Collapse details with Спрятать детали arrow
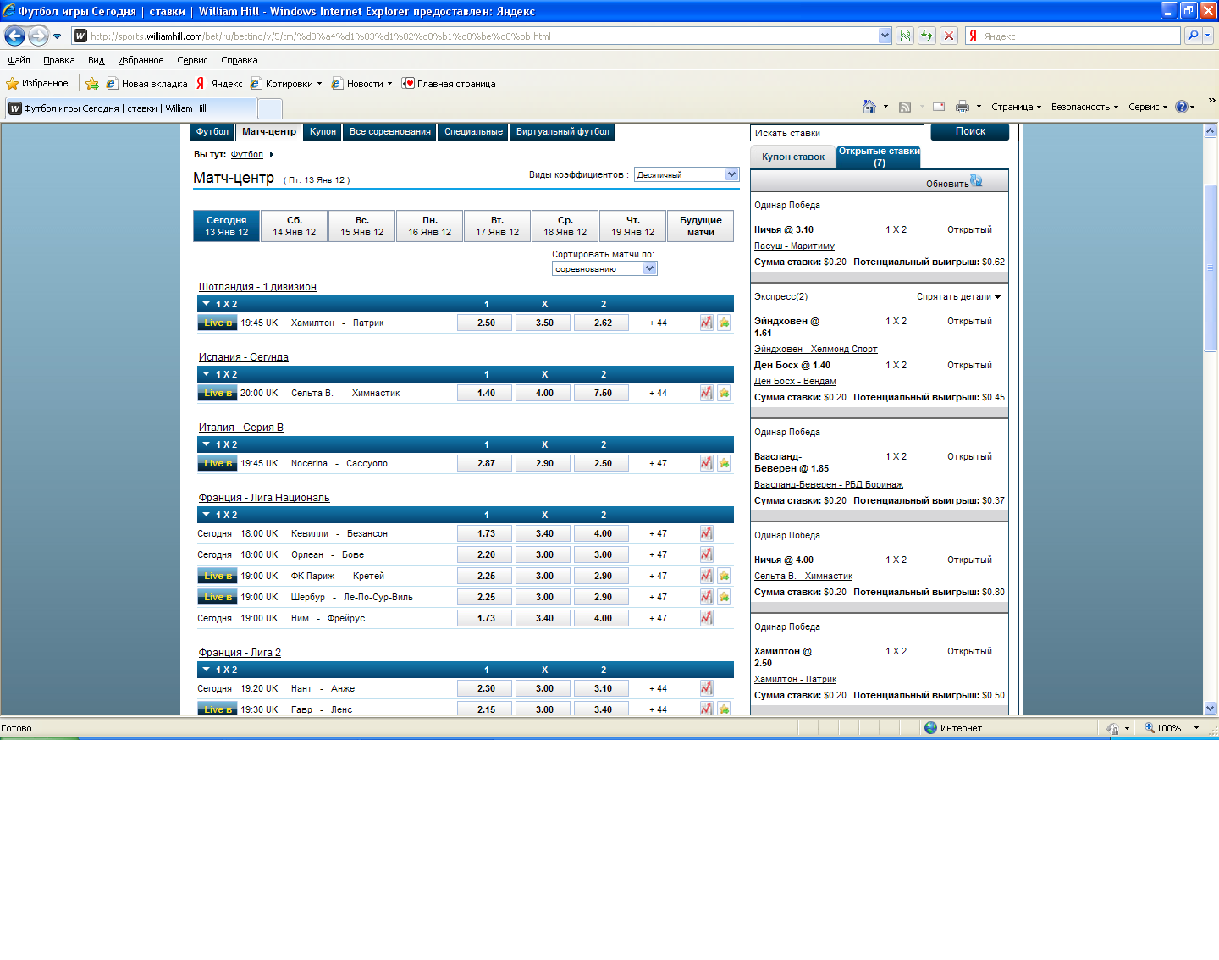1219x960 pixels. [x=997, y=296]
